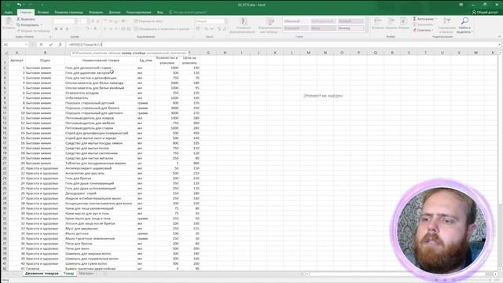Click the Delete cells button
The image size is (503, 283).
[391, 24]
